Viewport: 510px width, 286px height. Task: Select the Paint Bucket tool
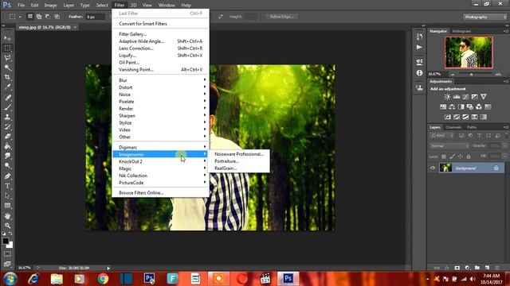point(7,146)
